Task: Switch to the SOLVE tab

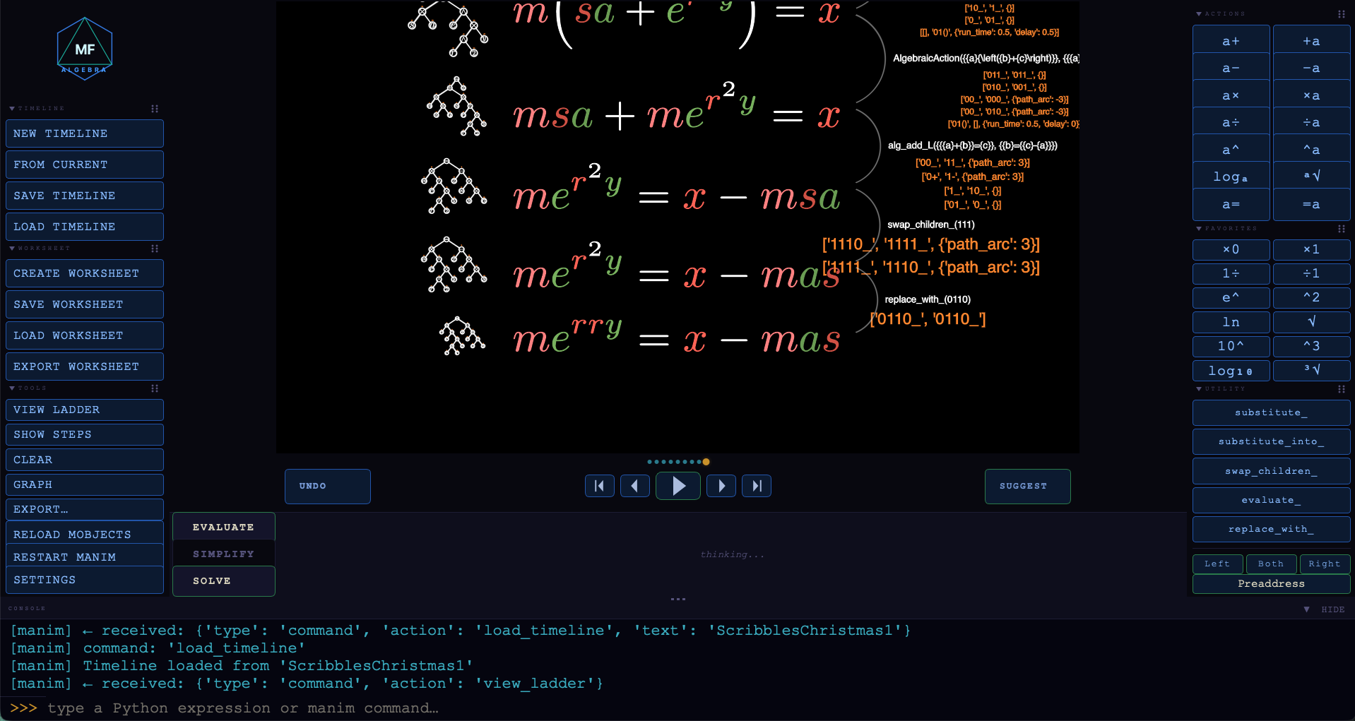Action: 223,581
